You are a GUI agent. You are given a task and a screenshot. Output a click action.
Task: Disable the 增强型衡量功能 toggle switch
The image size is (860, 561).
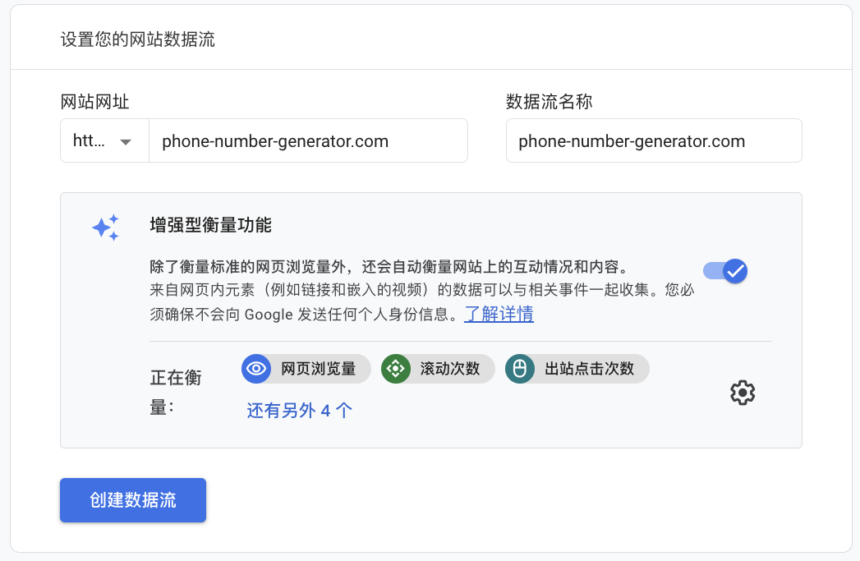click(x=725, y=270)
